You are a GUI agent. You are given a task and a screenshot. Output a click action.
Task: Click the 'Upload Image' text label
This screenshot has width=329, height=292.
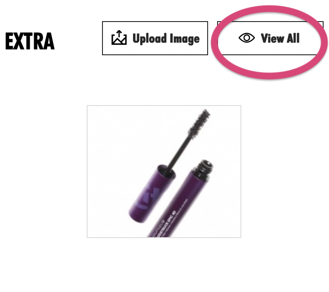tap(166, 39)
